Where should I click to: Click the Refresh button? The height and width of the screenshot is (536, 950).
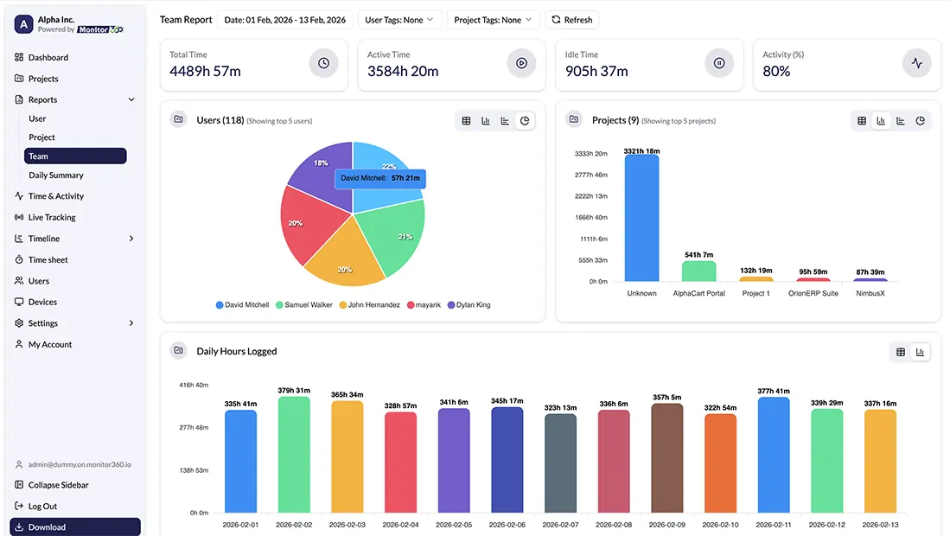(571, 19)
